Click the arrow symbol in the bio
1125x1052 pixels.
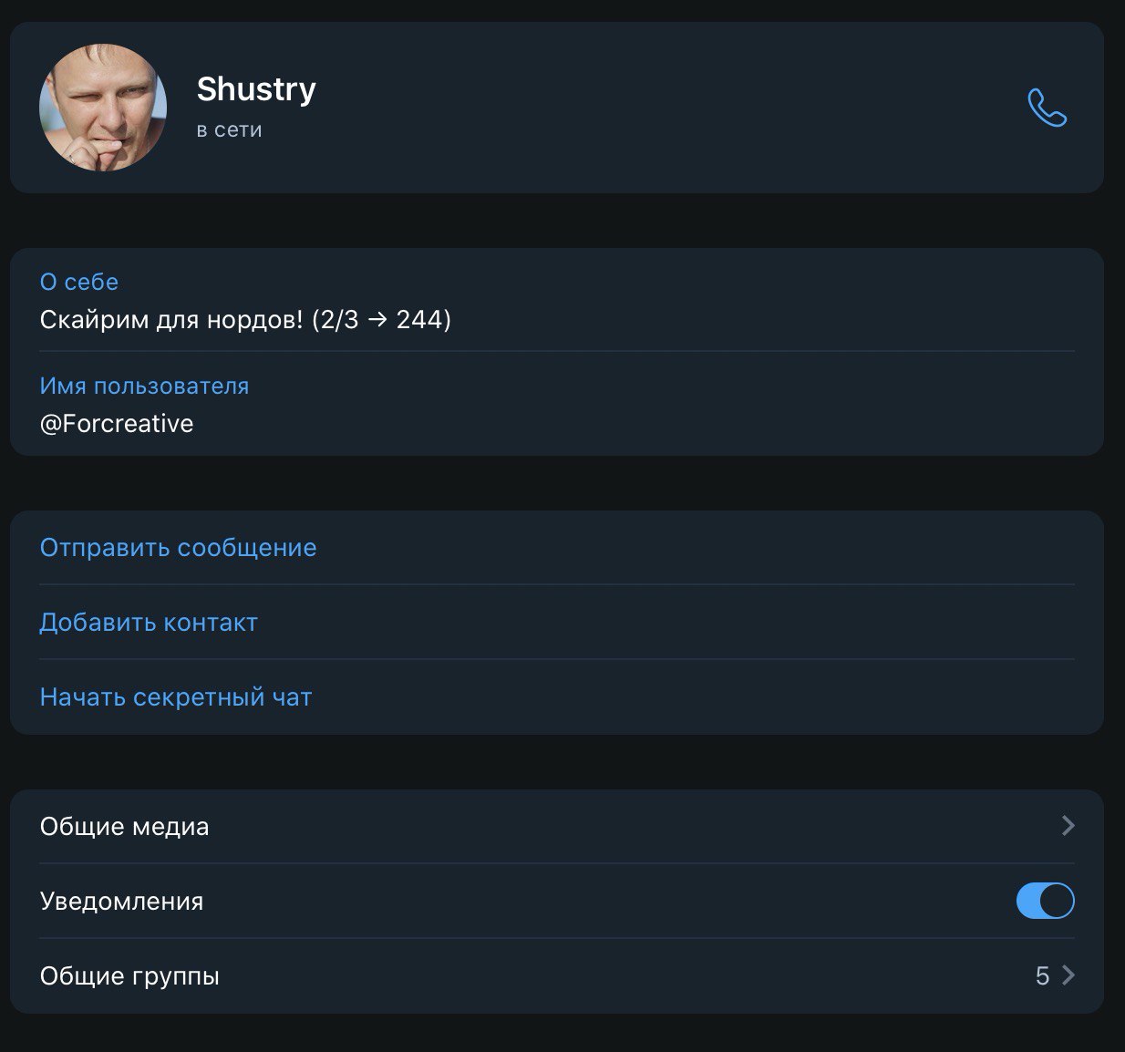click(377, 320)
